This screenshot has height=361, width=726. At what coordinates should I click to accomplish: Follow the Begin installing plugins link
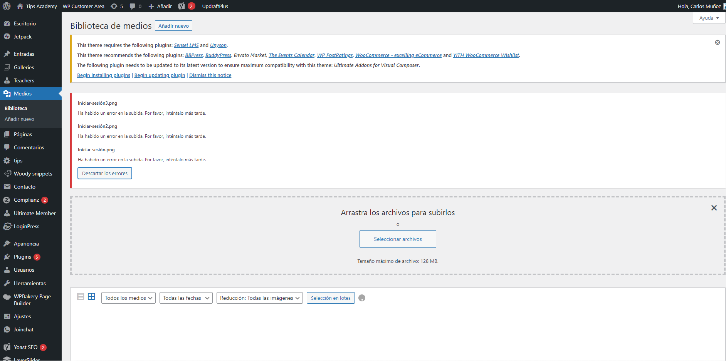click(x=104, y=75)
